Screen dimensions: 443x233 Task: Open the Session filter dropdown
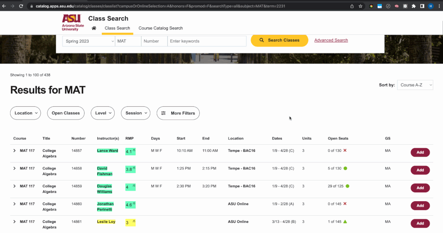click(136, 113)
